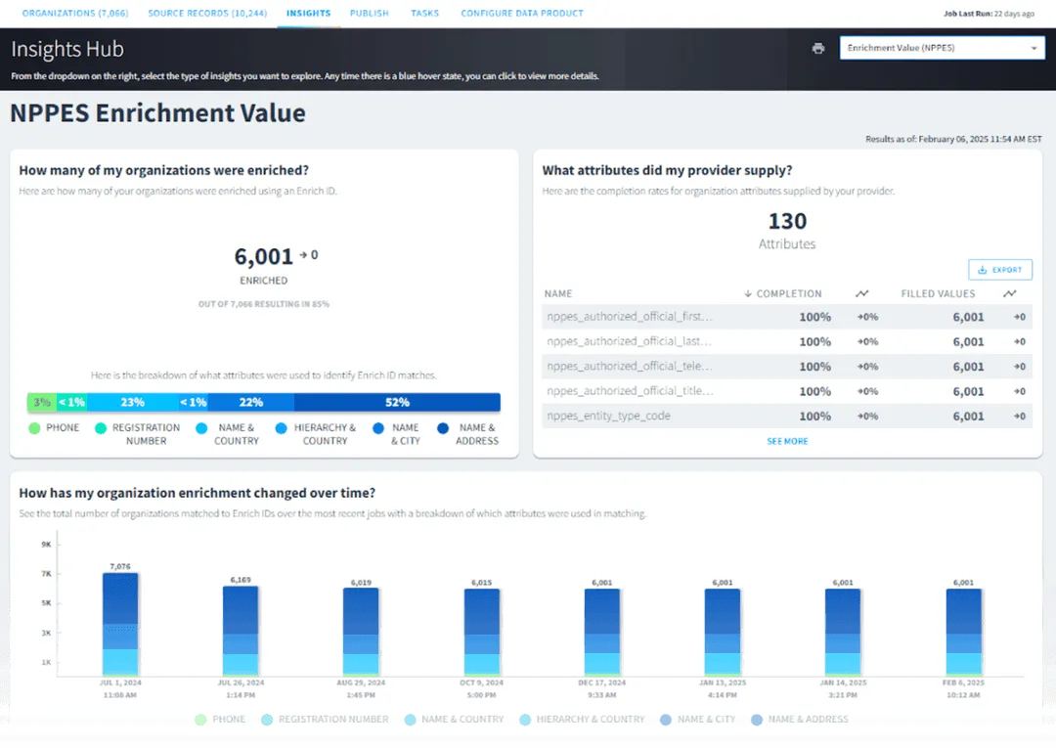This screenshot has height=748, width=1056.
Task: Click the Jan 14, 2025 chart bar
Action: 843,633
